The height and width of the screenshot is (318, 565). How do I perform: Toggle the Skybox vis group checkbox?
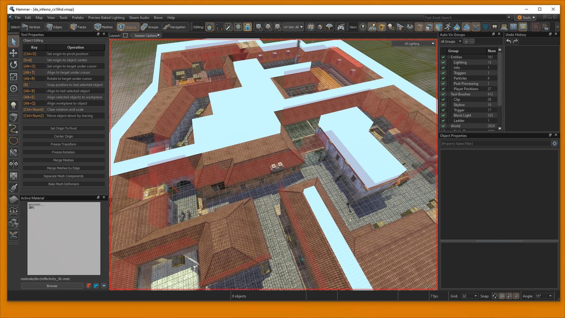(443, 105)
